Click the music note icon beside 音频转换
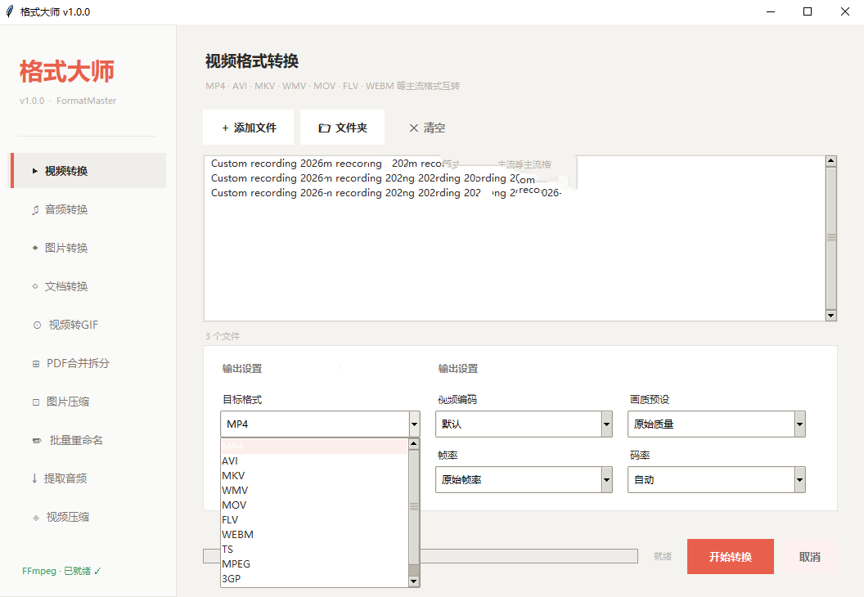This screenshot has width=864, height=597. pyautogui.click(x=35, y=210)
